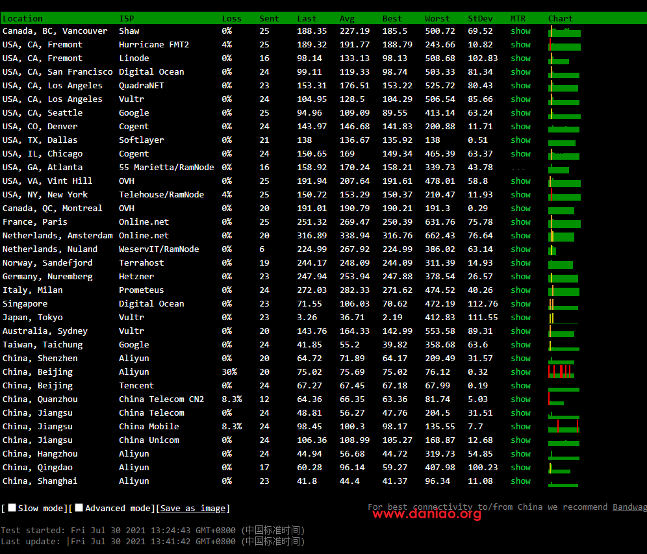Screen dimensions: 647x554
Task: Show MTR for Singapore Digital Ocean row
Action: click(520, 303)
